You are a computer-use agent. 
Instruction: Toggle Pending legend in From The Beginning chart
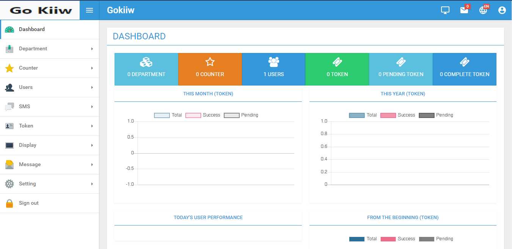click(436, 239)
